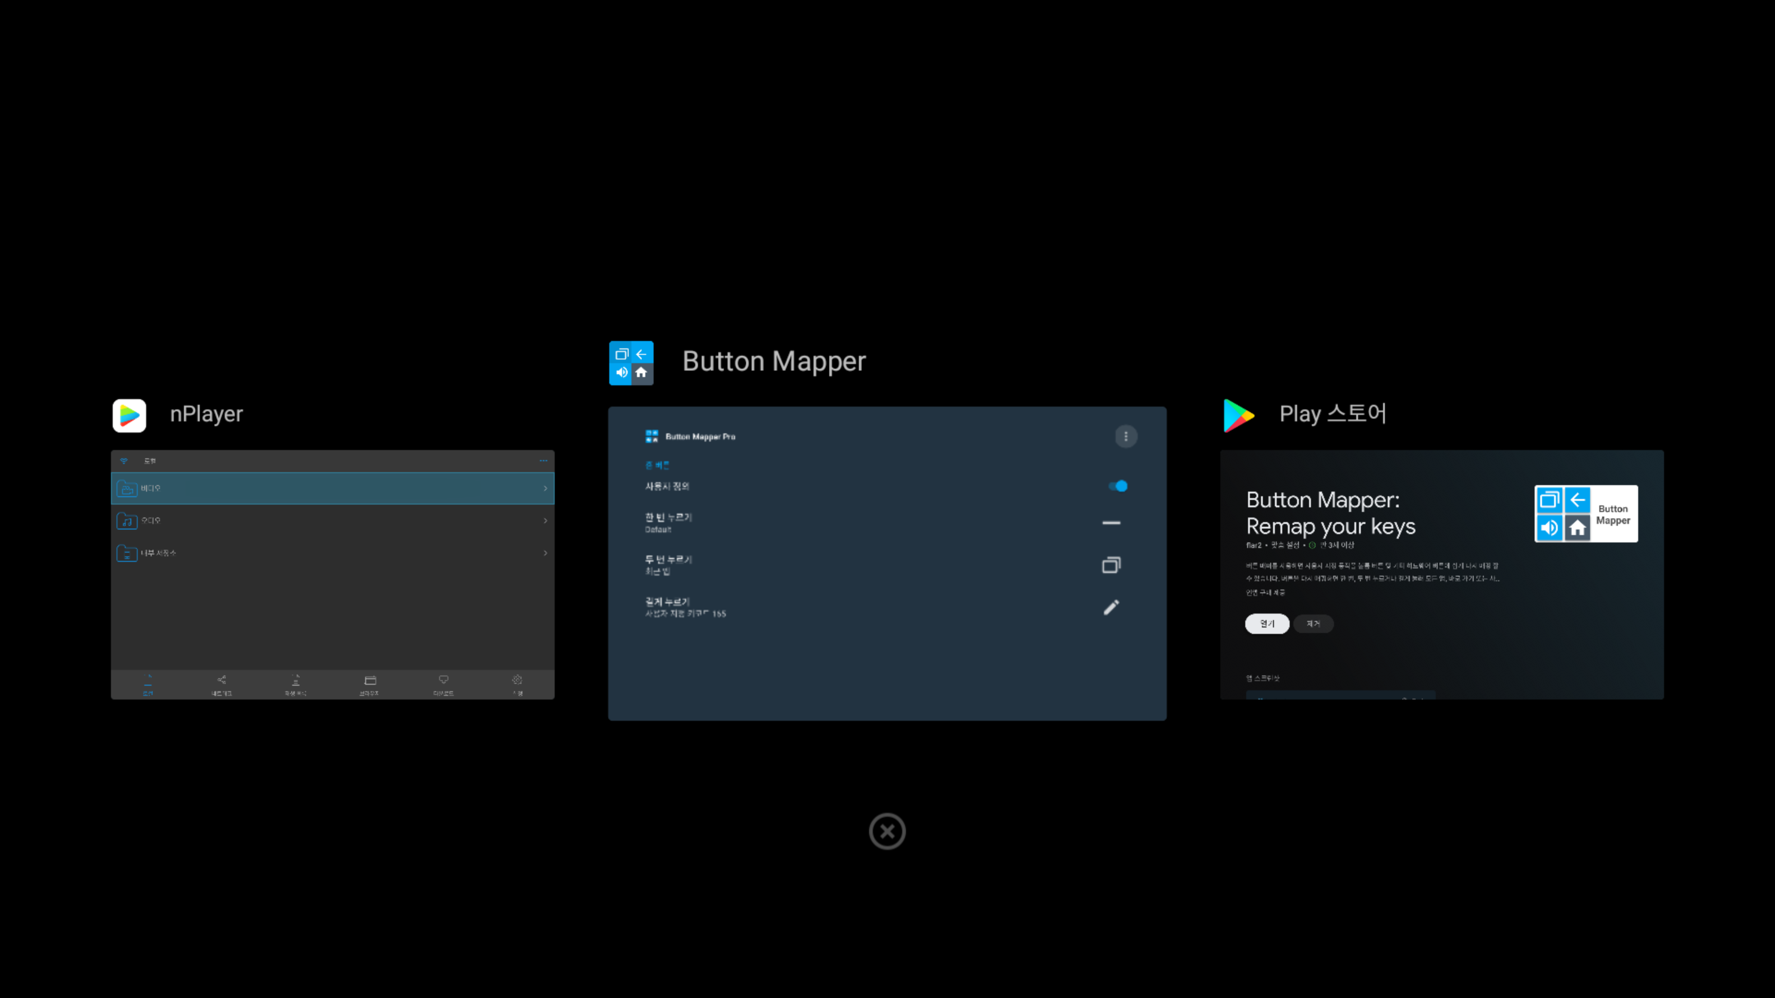Dismiss all recent apps with the X icon
Screen dimensions: 1775x998
[x=887, y=831]
